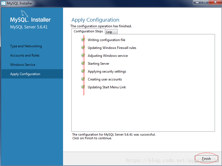The height and width of the screenshot is (166, 222).
Task: Maximize the MySQL Installer window
Action: [205, 2]
